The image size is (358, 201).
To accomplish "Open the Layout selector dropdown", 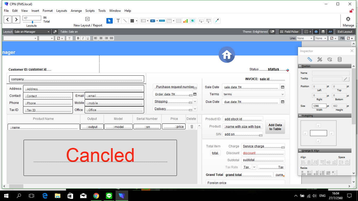I will (32, 32).
